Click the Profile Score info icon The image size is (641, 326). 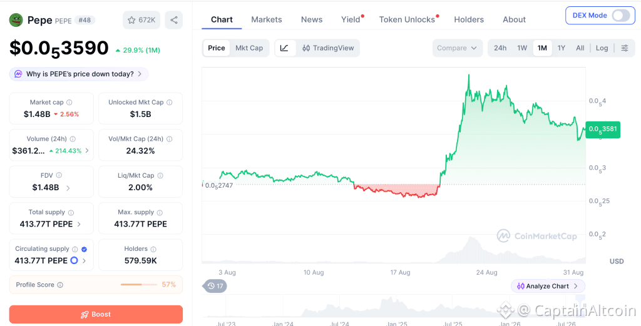click(60, 285)
